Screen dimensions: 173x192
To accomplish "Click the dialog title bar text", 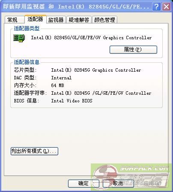I will (76, 6).
